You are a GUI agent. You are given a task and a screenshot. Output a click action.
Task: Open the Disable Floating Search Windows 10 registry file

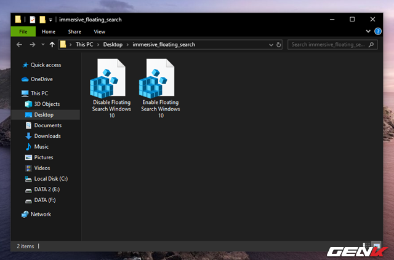click(111, 89)
